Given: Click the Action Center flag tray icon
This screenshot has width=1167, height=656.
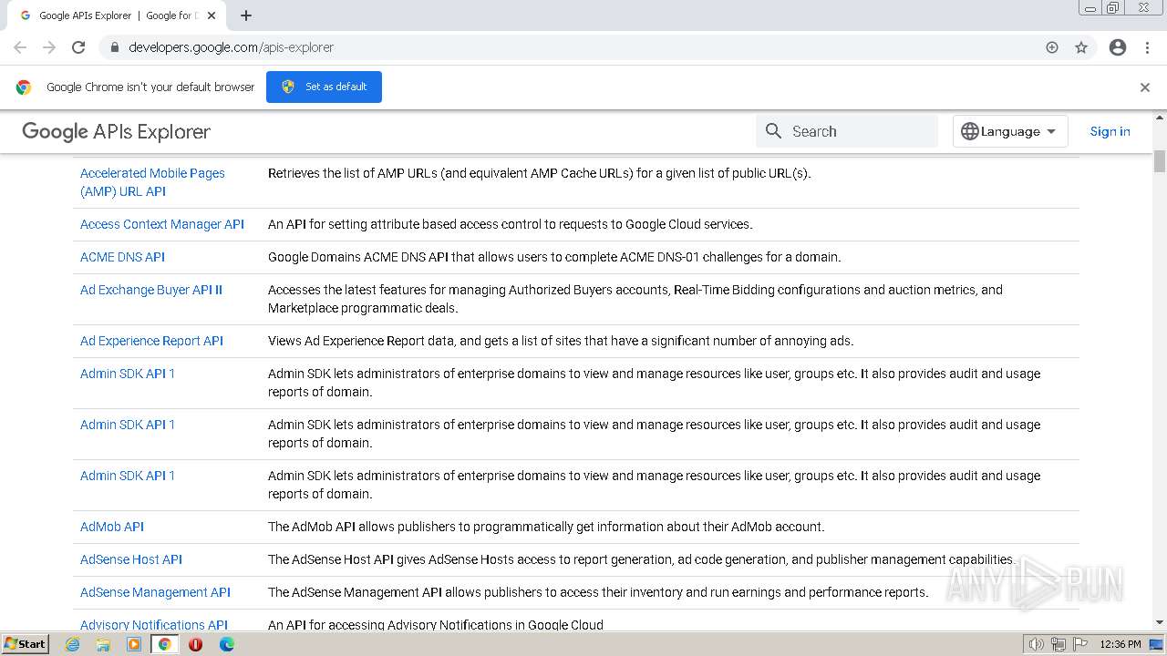Looking at the screenshot, I should (1080, 644).
